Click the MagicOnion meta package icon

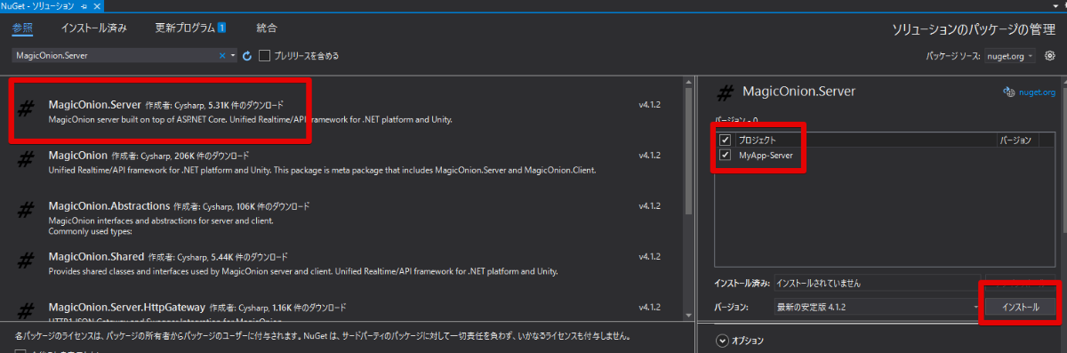point(27,160)
